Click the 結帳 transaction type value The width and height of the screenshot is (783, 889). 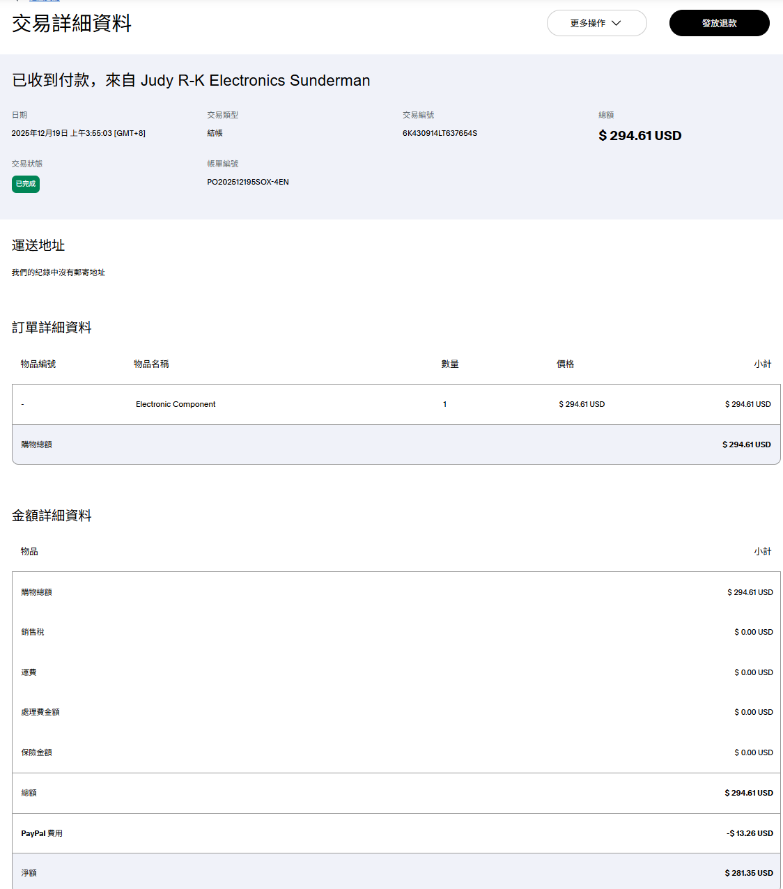[x=215, y=133]
